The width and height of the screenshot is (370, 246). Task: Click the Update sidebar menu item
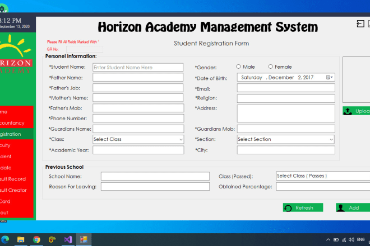(17, 168)
